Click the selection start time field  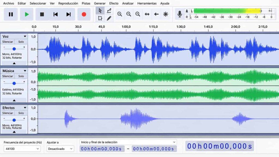point(102,149)
